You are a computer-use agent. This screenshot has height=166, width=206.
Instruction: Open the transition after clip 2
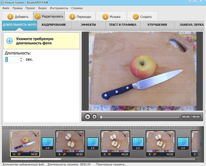93,144
